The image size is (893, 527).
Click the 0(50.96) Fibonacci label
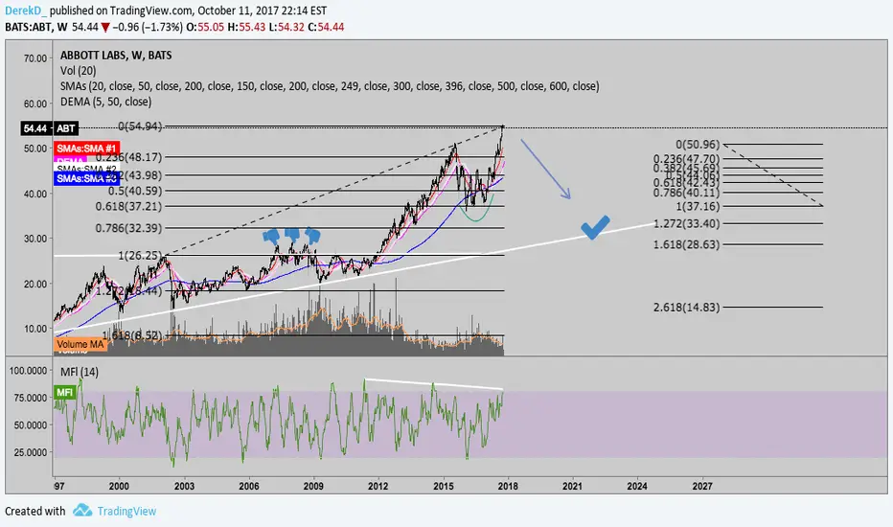[698, 144]
